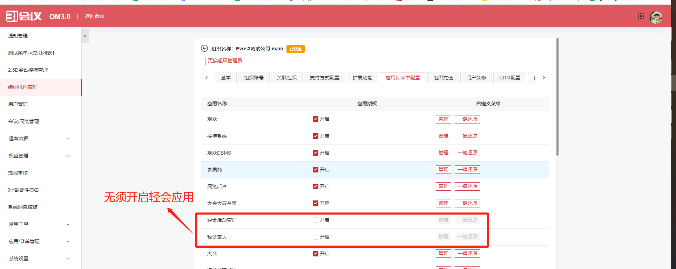The width and height of the screenshot is (676, 269).
Task: Click 管理 button for 大会
Action: (444, 253)
